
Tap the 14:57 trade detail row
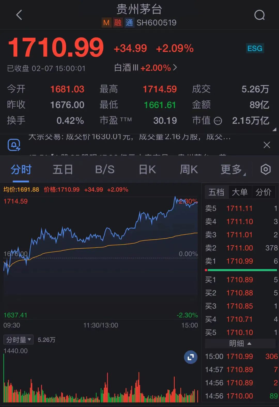[241, 370]
